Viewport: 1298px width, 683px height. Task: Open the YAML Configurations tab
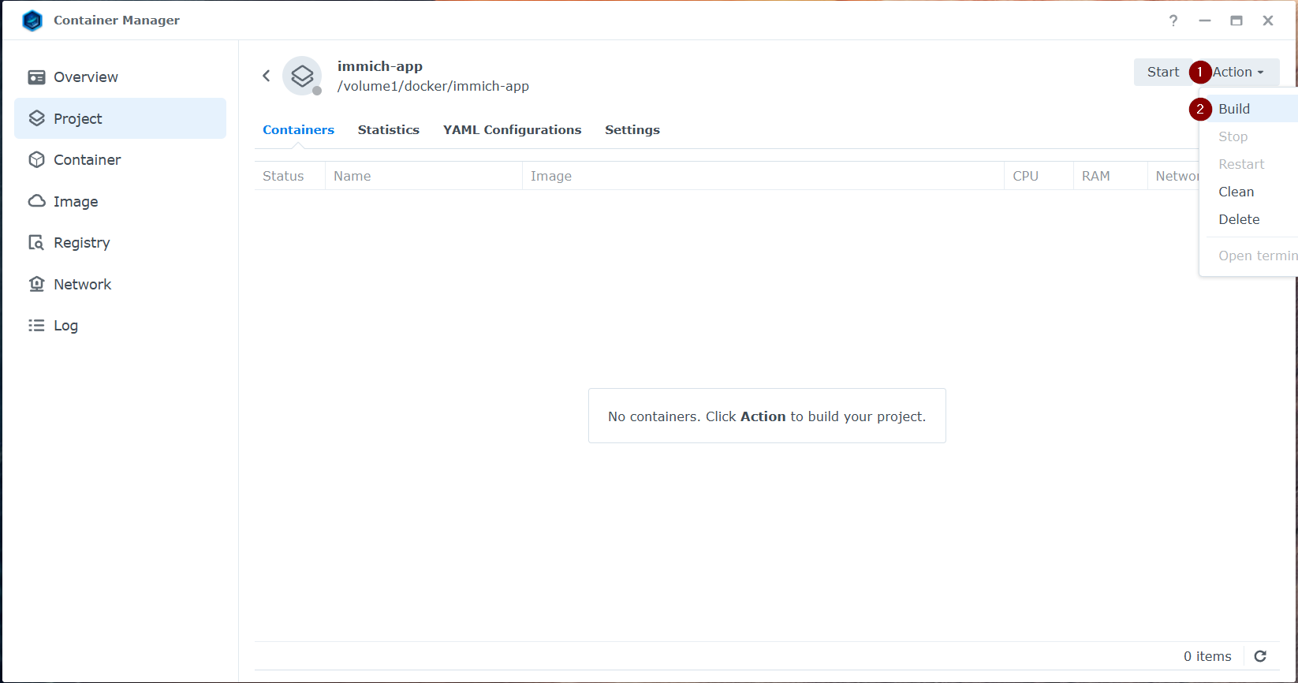point(513,130)
